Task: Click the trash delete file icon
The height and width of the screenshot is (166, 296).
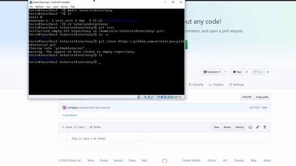Action: pos(265,127)
